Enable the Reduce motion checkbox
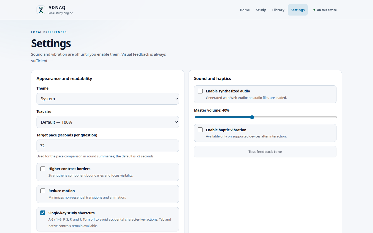 click(x=43, y=191)
